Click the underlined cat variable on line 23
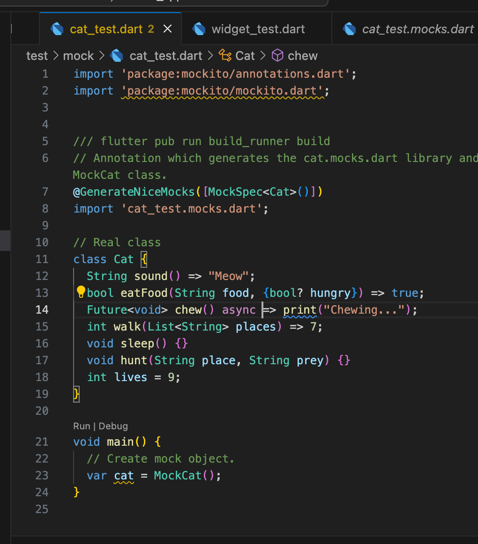The image size is (478, 544). [x=124, y=476]
